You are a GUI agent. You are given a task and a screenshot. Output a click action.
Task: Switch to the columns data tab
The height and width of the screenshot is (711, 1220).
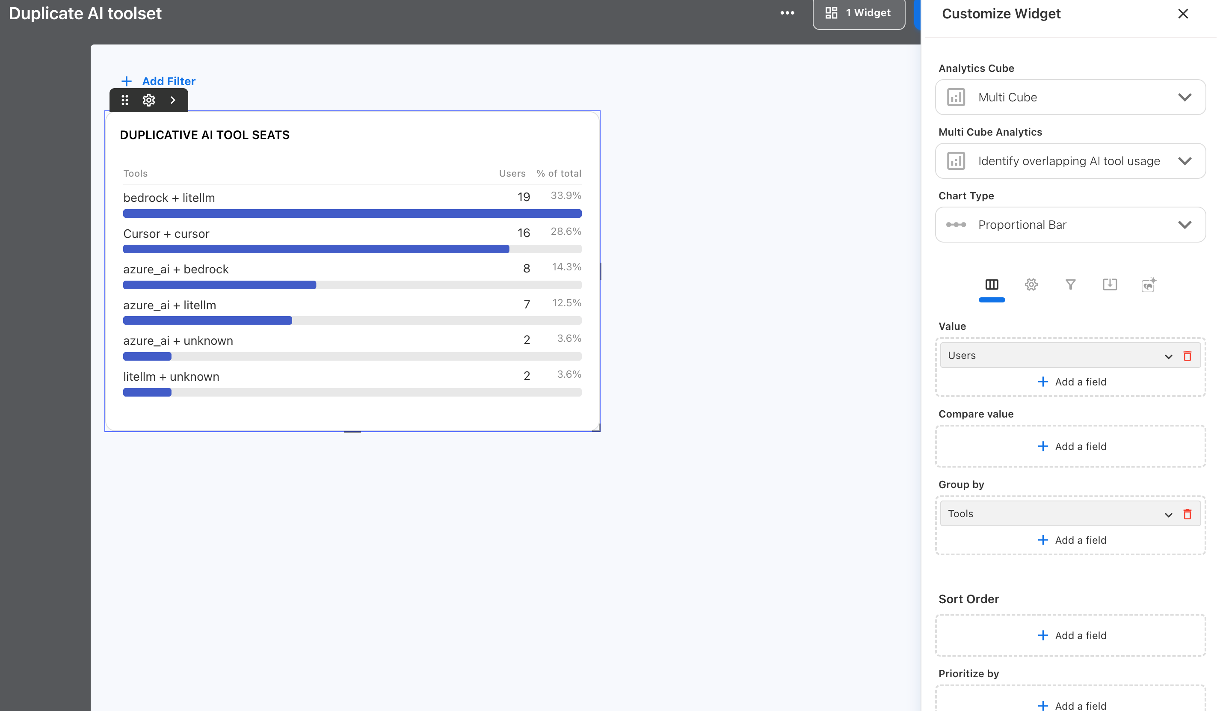tap(992, 284)
